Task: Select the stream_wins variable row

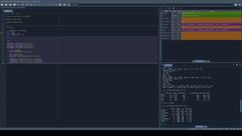Action: 202,39
